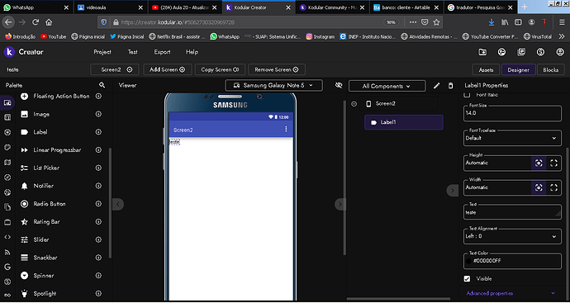Open the Text Alignment dropdown
This screenshot has height=303, width=570.
512,236
